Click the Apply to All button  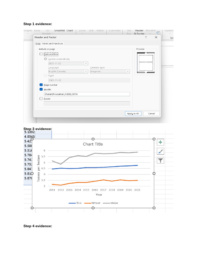coord(133,113)
